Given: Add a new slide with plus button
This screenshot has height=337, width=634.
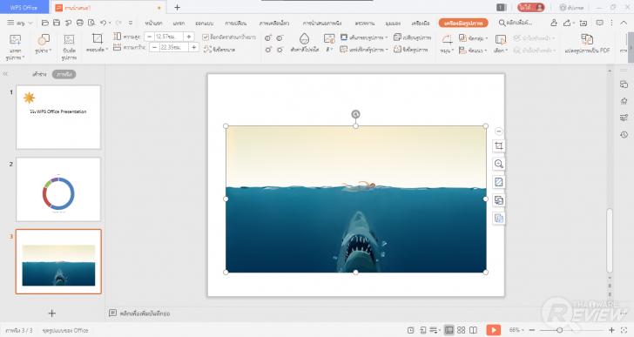Looking at the screenshot, I should [51, 313].
